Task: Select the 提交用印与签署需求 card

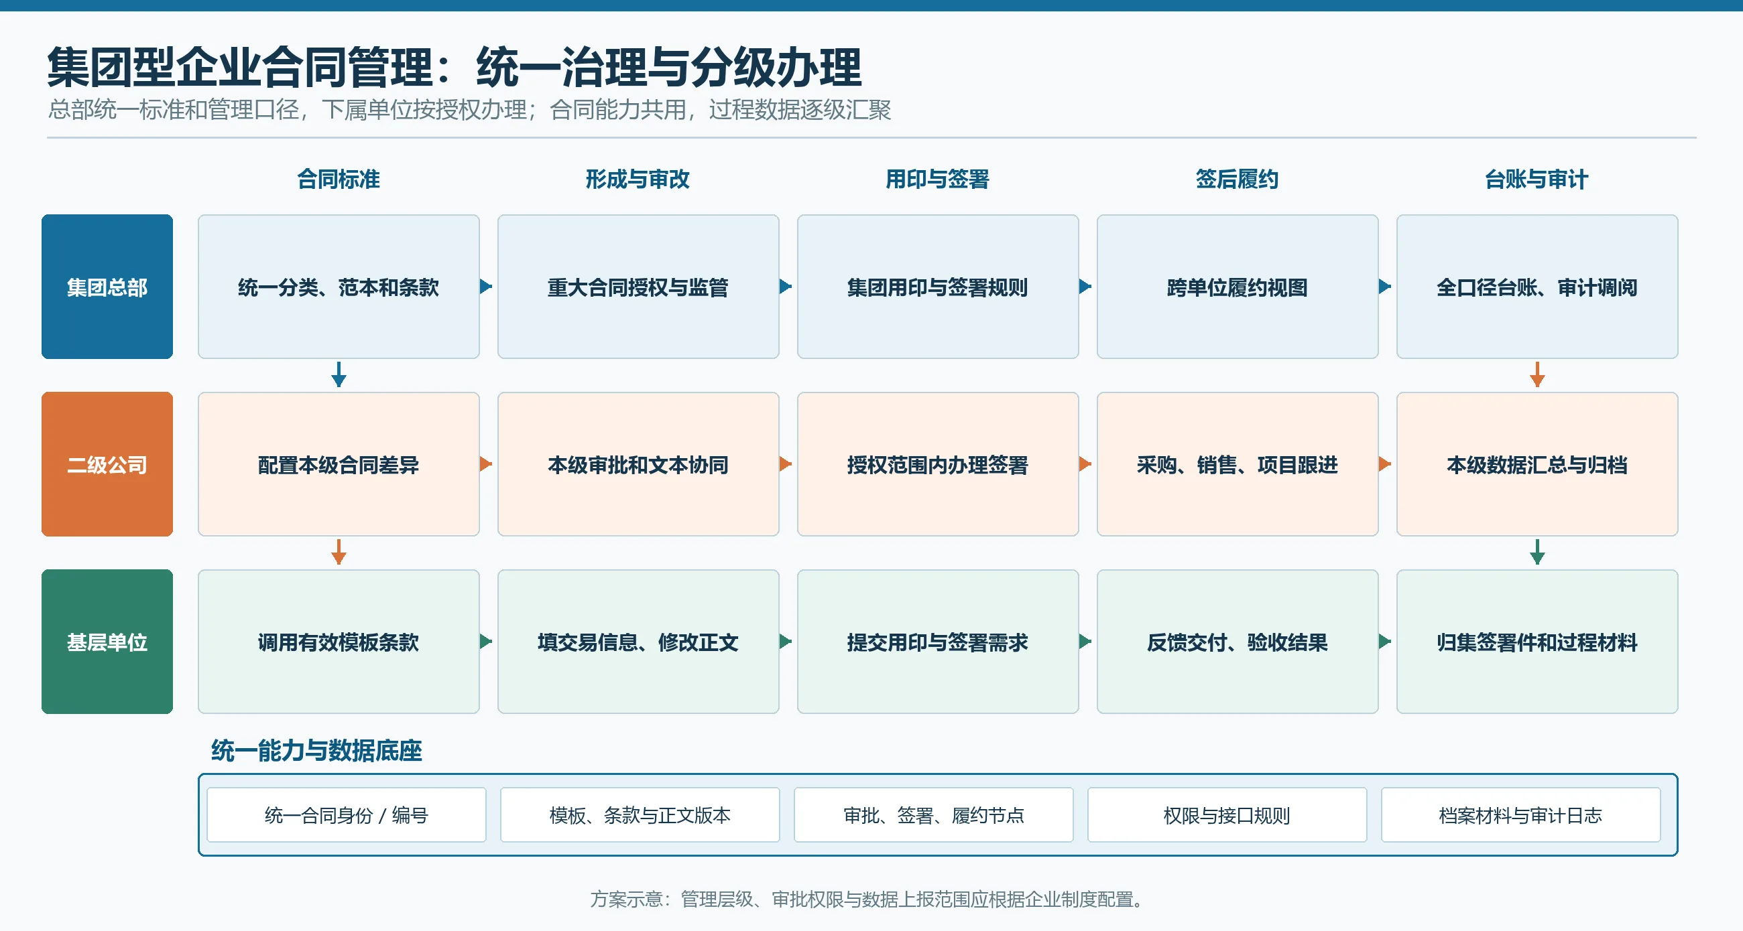Action: coord(938,642)
